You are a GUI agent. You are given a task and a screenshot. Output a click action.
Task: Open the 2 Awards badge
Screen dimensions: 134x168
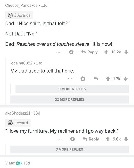19,15
